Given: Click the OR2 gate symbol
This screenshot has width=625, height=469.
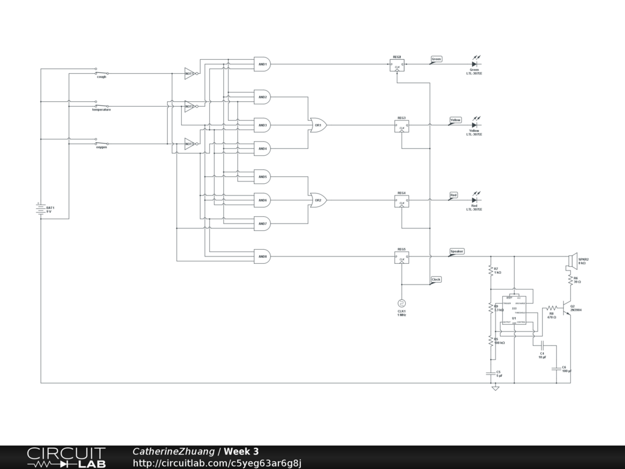Looking at the screenshot, I should (x=318, y=200).
